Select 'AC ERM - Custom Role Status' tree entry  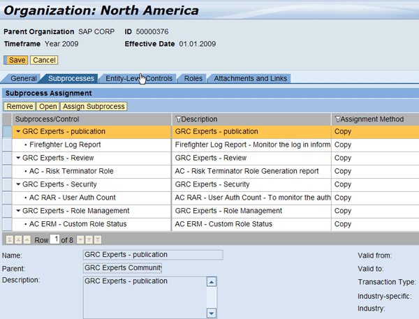tap(78, 224)
